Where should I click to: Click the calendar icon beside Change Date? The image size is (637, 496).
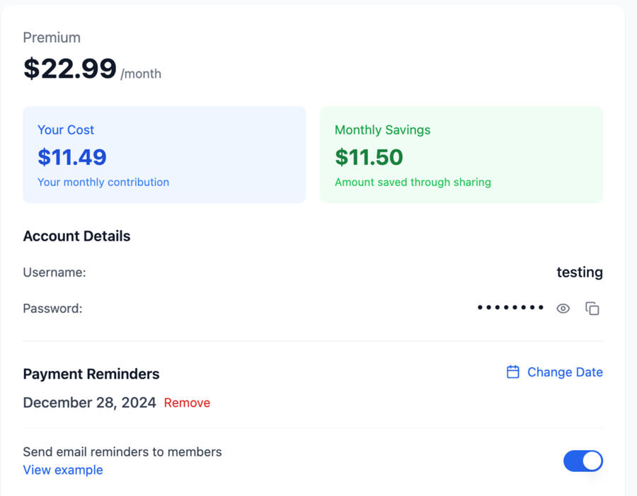[x=513, y=372]
